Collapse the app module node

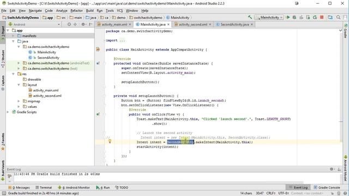click(8, 30)
